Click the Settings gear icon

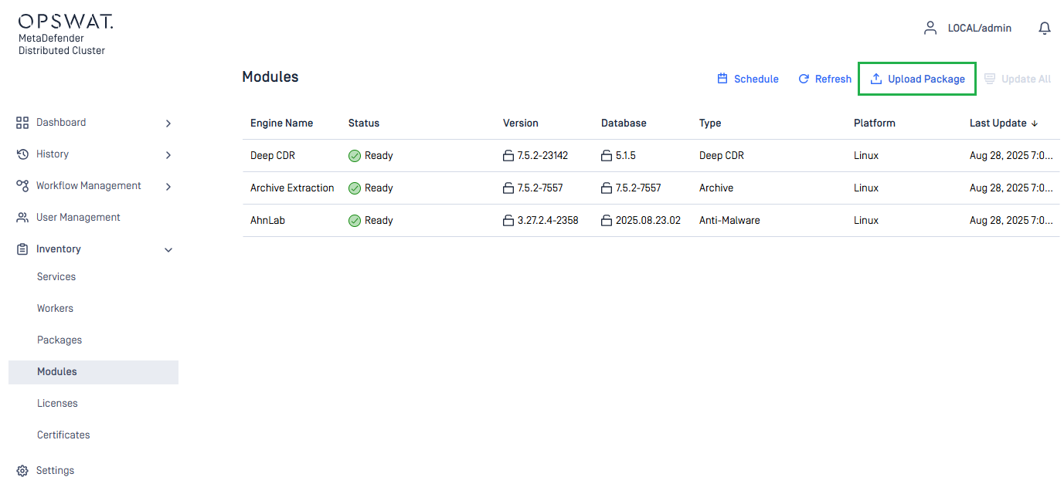(22, 471)
